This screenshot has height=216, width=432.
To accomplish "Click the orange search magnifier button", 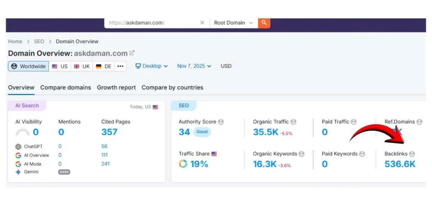I will pos(264,23).
